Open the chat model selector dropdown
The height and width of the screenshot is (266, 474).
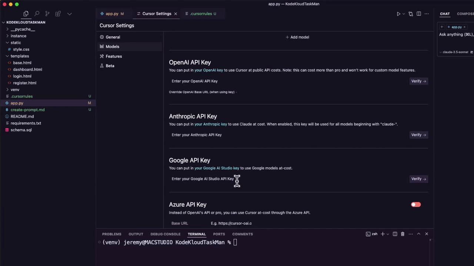pos(455,52)
